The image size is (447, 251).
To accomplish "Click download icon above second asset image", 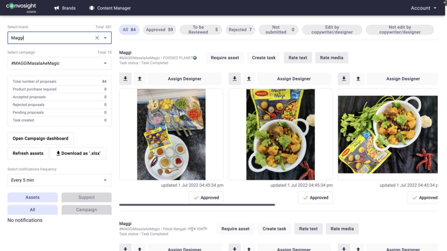I will (x=234, y=79).
